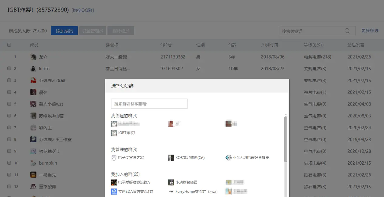The width and height of the screenshot is (384, 197).
Task: Select 立创EDA官方交流1群 group icon
Action: click(x=114, y=192)
